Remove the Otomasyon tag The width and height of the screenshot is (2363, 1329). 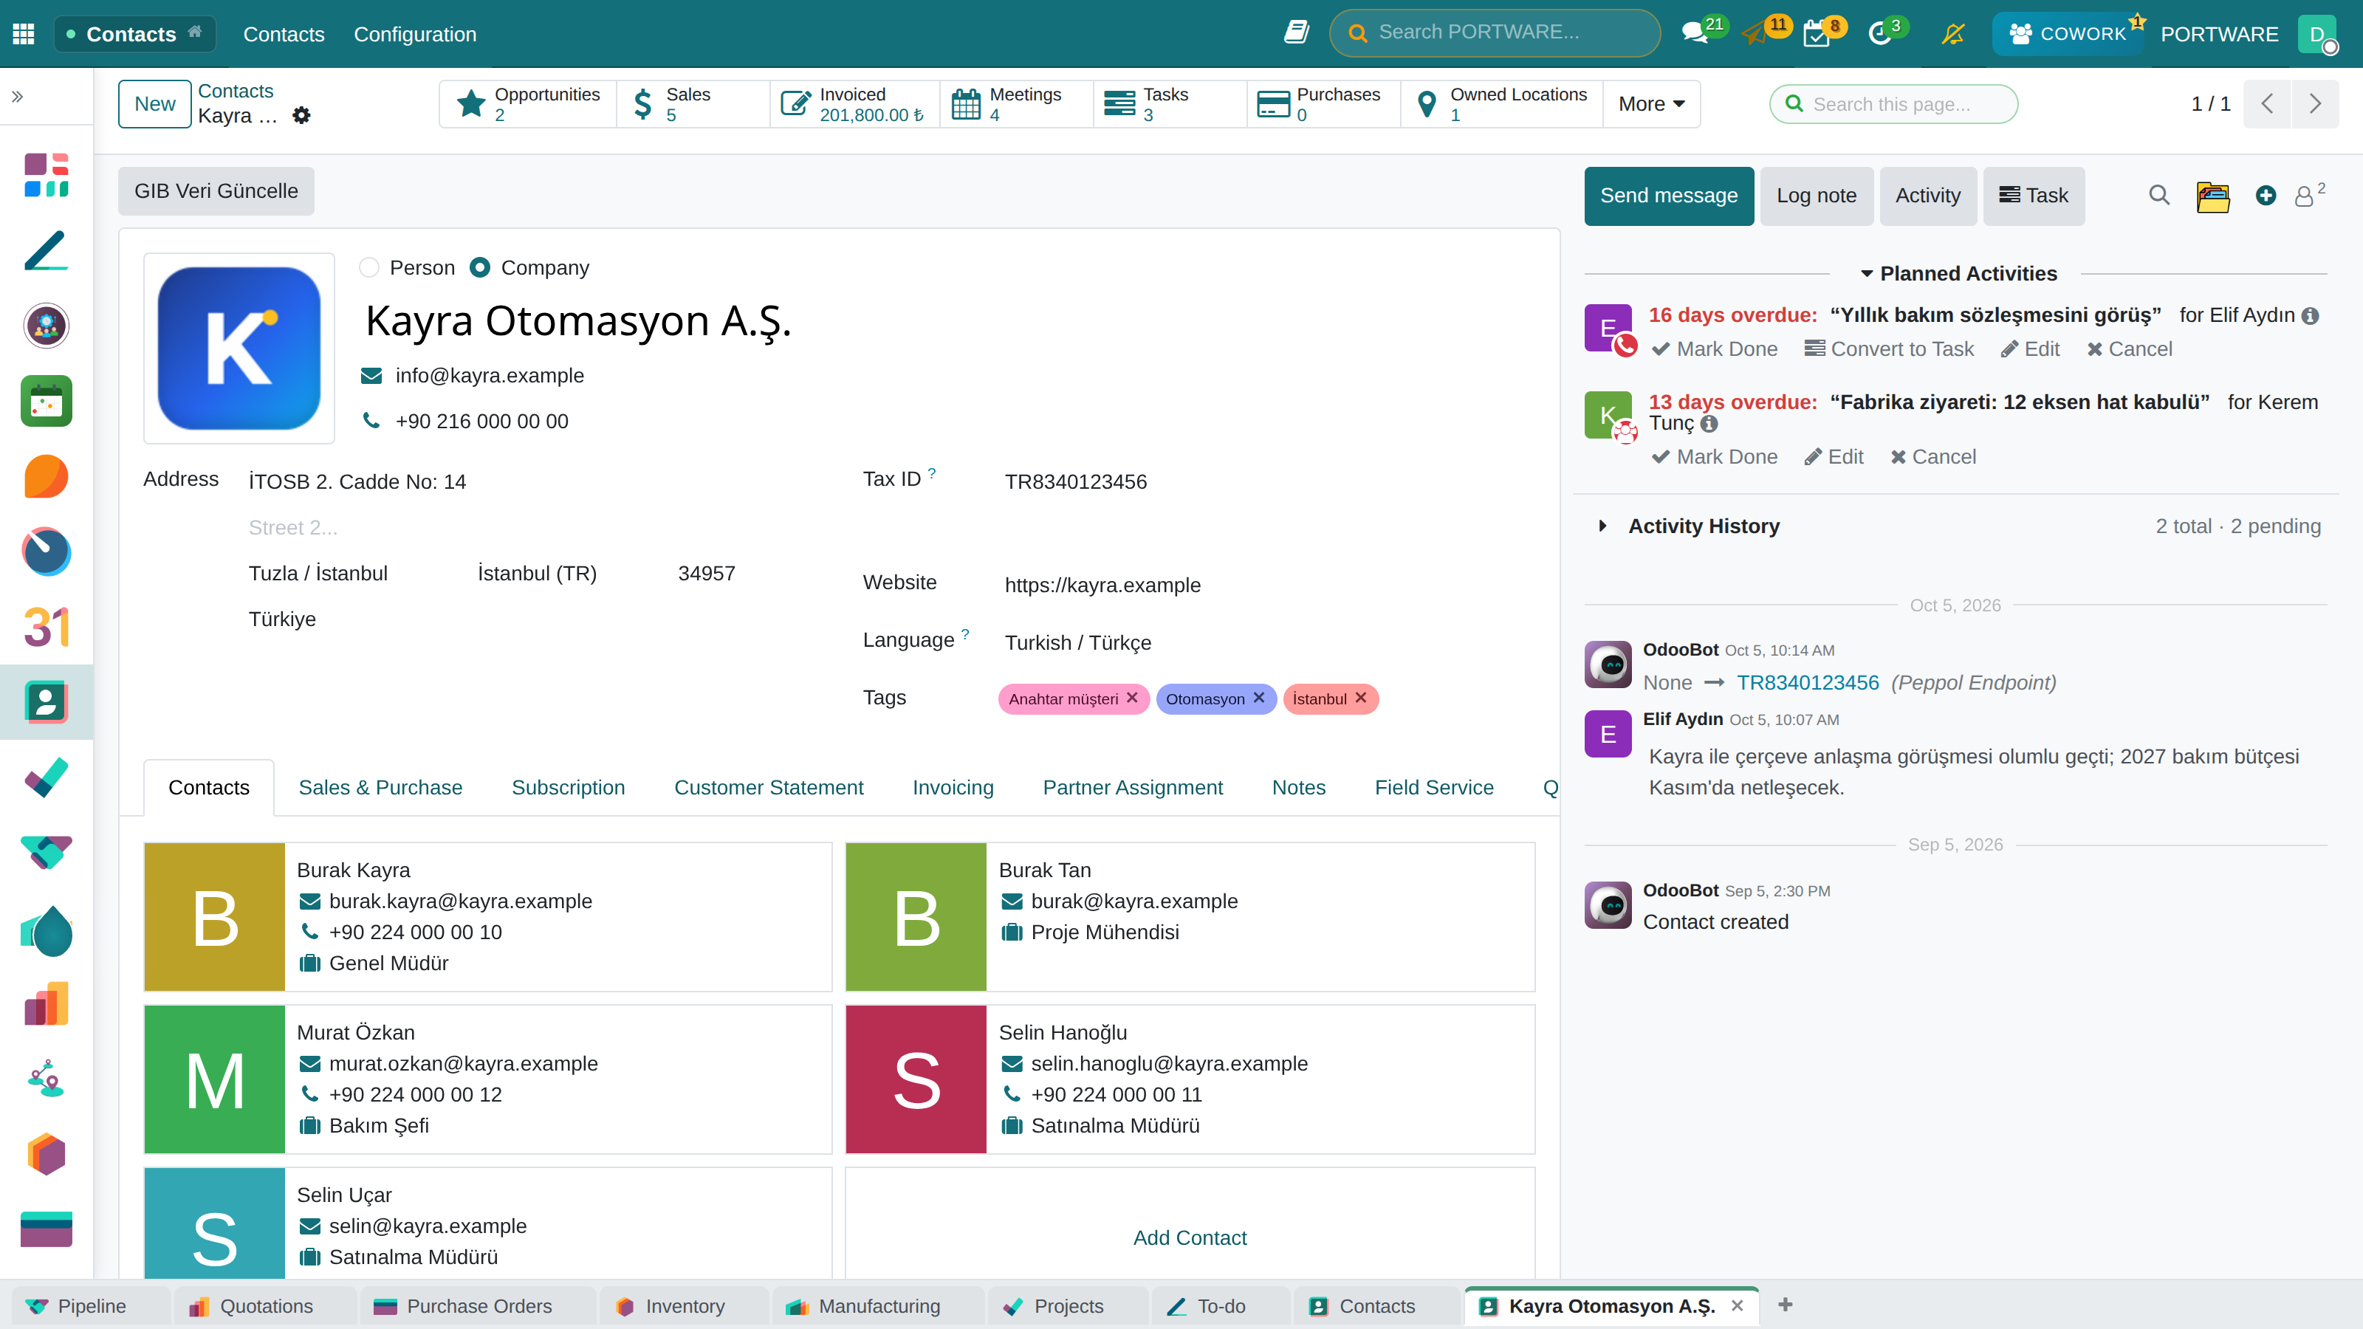pyautogui.click(x=1258, y=698)
